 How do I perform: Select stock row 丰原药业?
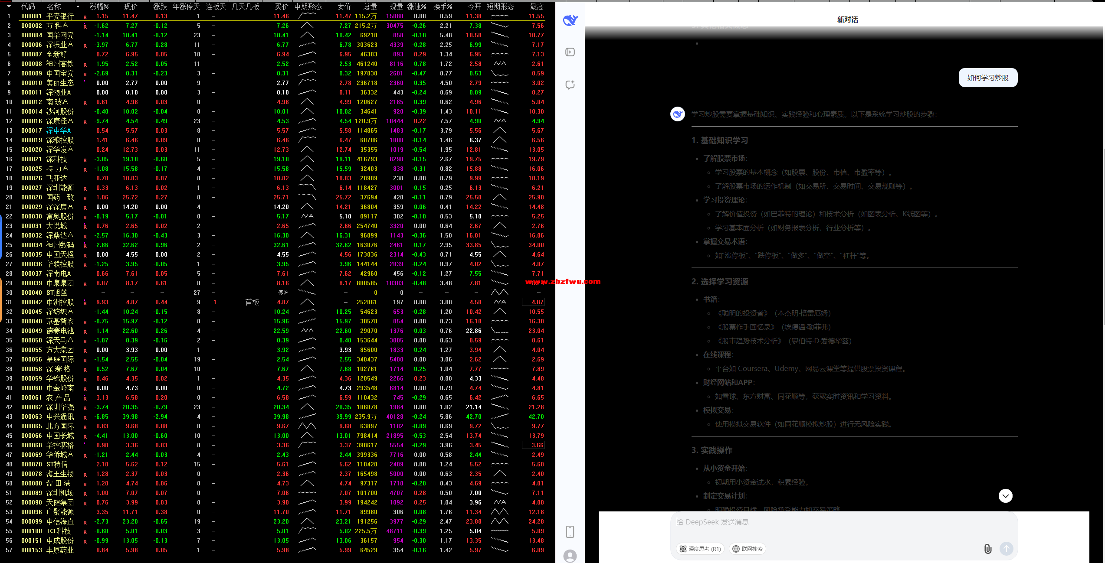coord(277,550)
